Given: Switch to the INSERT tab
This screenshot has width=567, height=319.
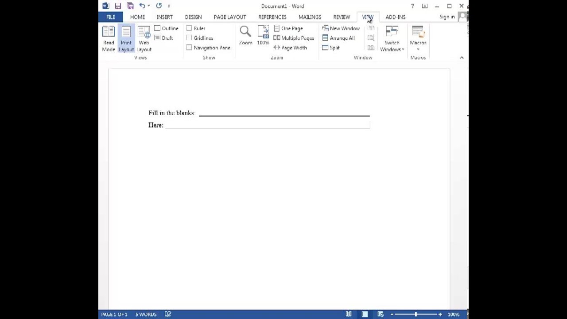Looking at the screenshot, I should [x=164, y=17].
